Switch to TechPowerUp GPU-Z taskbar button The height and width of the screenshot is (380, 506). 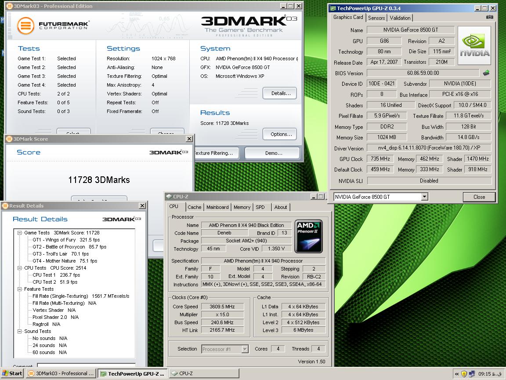[133, 374]
